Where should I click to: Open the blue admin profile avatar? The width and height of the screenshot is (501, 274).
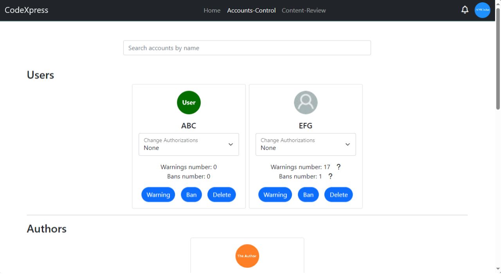click(483, 10)
